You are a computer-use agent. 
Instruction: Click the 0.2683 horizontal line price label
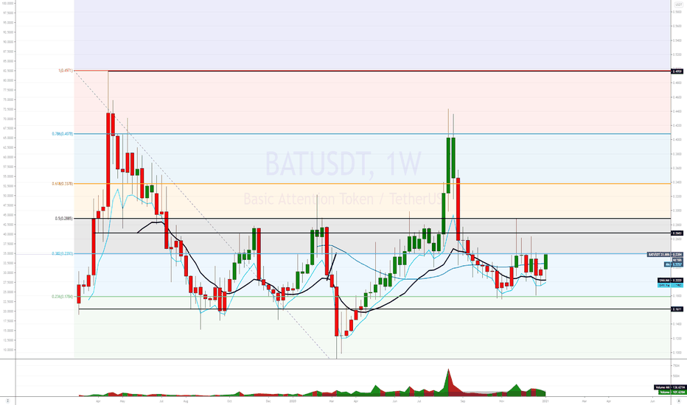[677, 233]
